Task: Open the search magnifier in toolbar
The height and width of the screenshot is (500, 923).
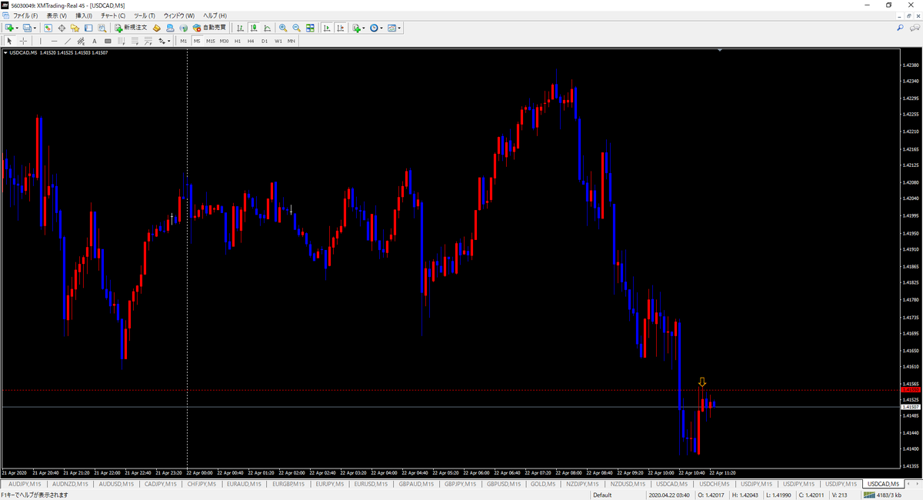Action: coord(900,28)
